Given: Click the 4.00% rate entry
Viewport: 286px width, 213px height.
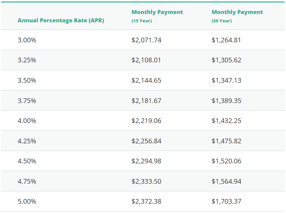Looking at the screenshot, I should [x=27, y=121].
